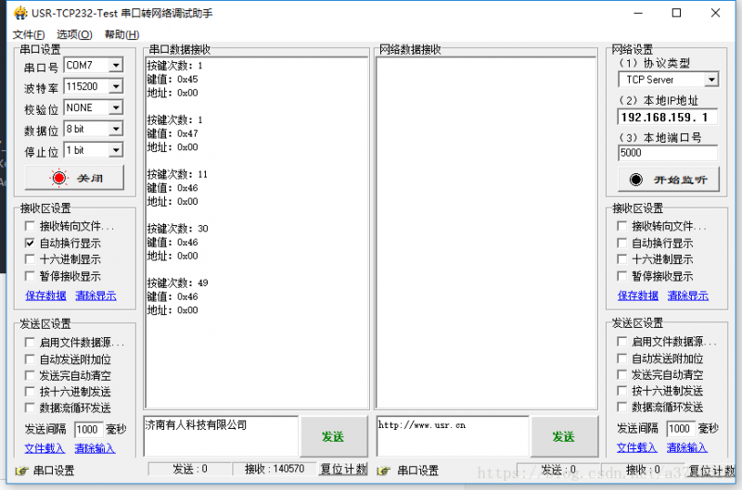Enable serial 启用文件数据源 checkbox

point(30,342)
